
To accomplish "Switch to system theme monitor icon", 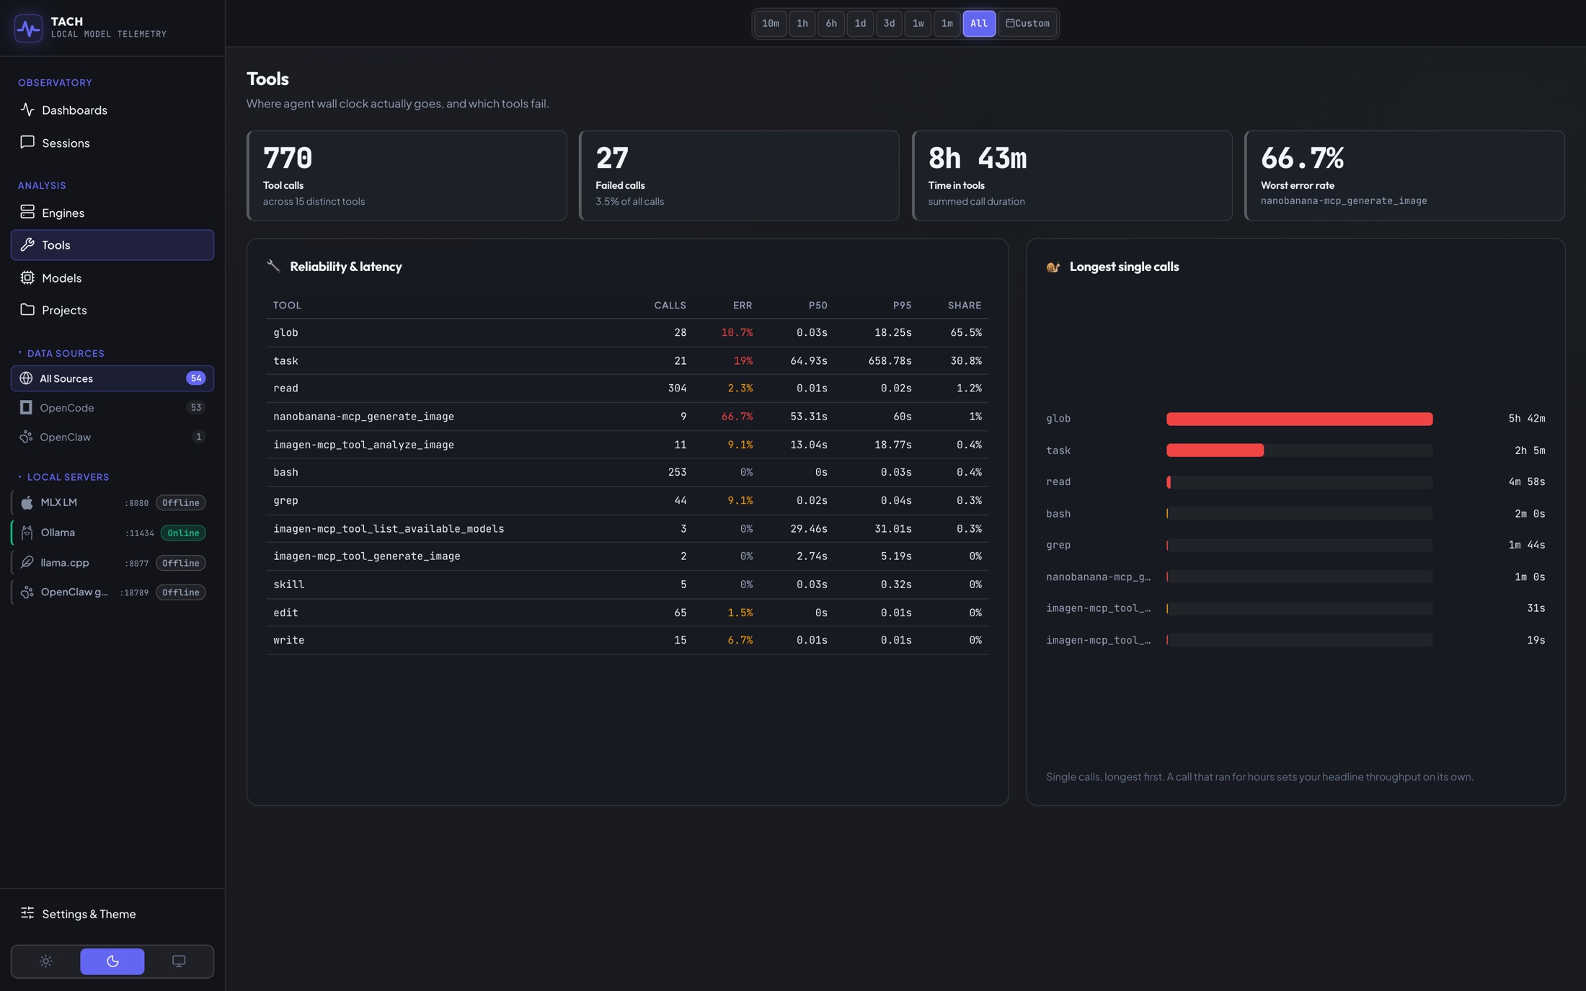I will tap(179, 961).
